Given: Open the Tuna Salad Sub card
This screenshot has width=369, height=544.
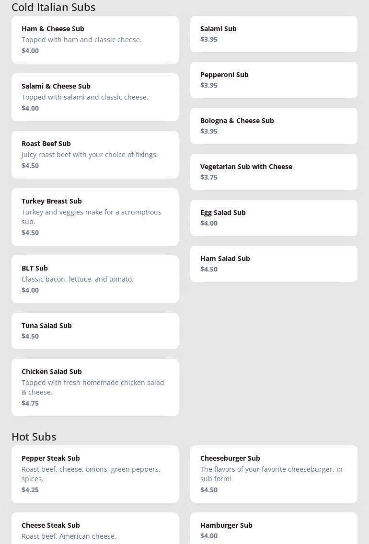Looking at the screenshot, I should point(95,331).
